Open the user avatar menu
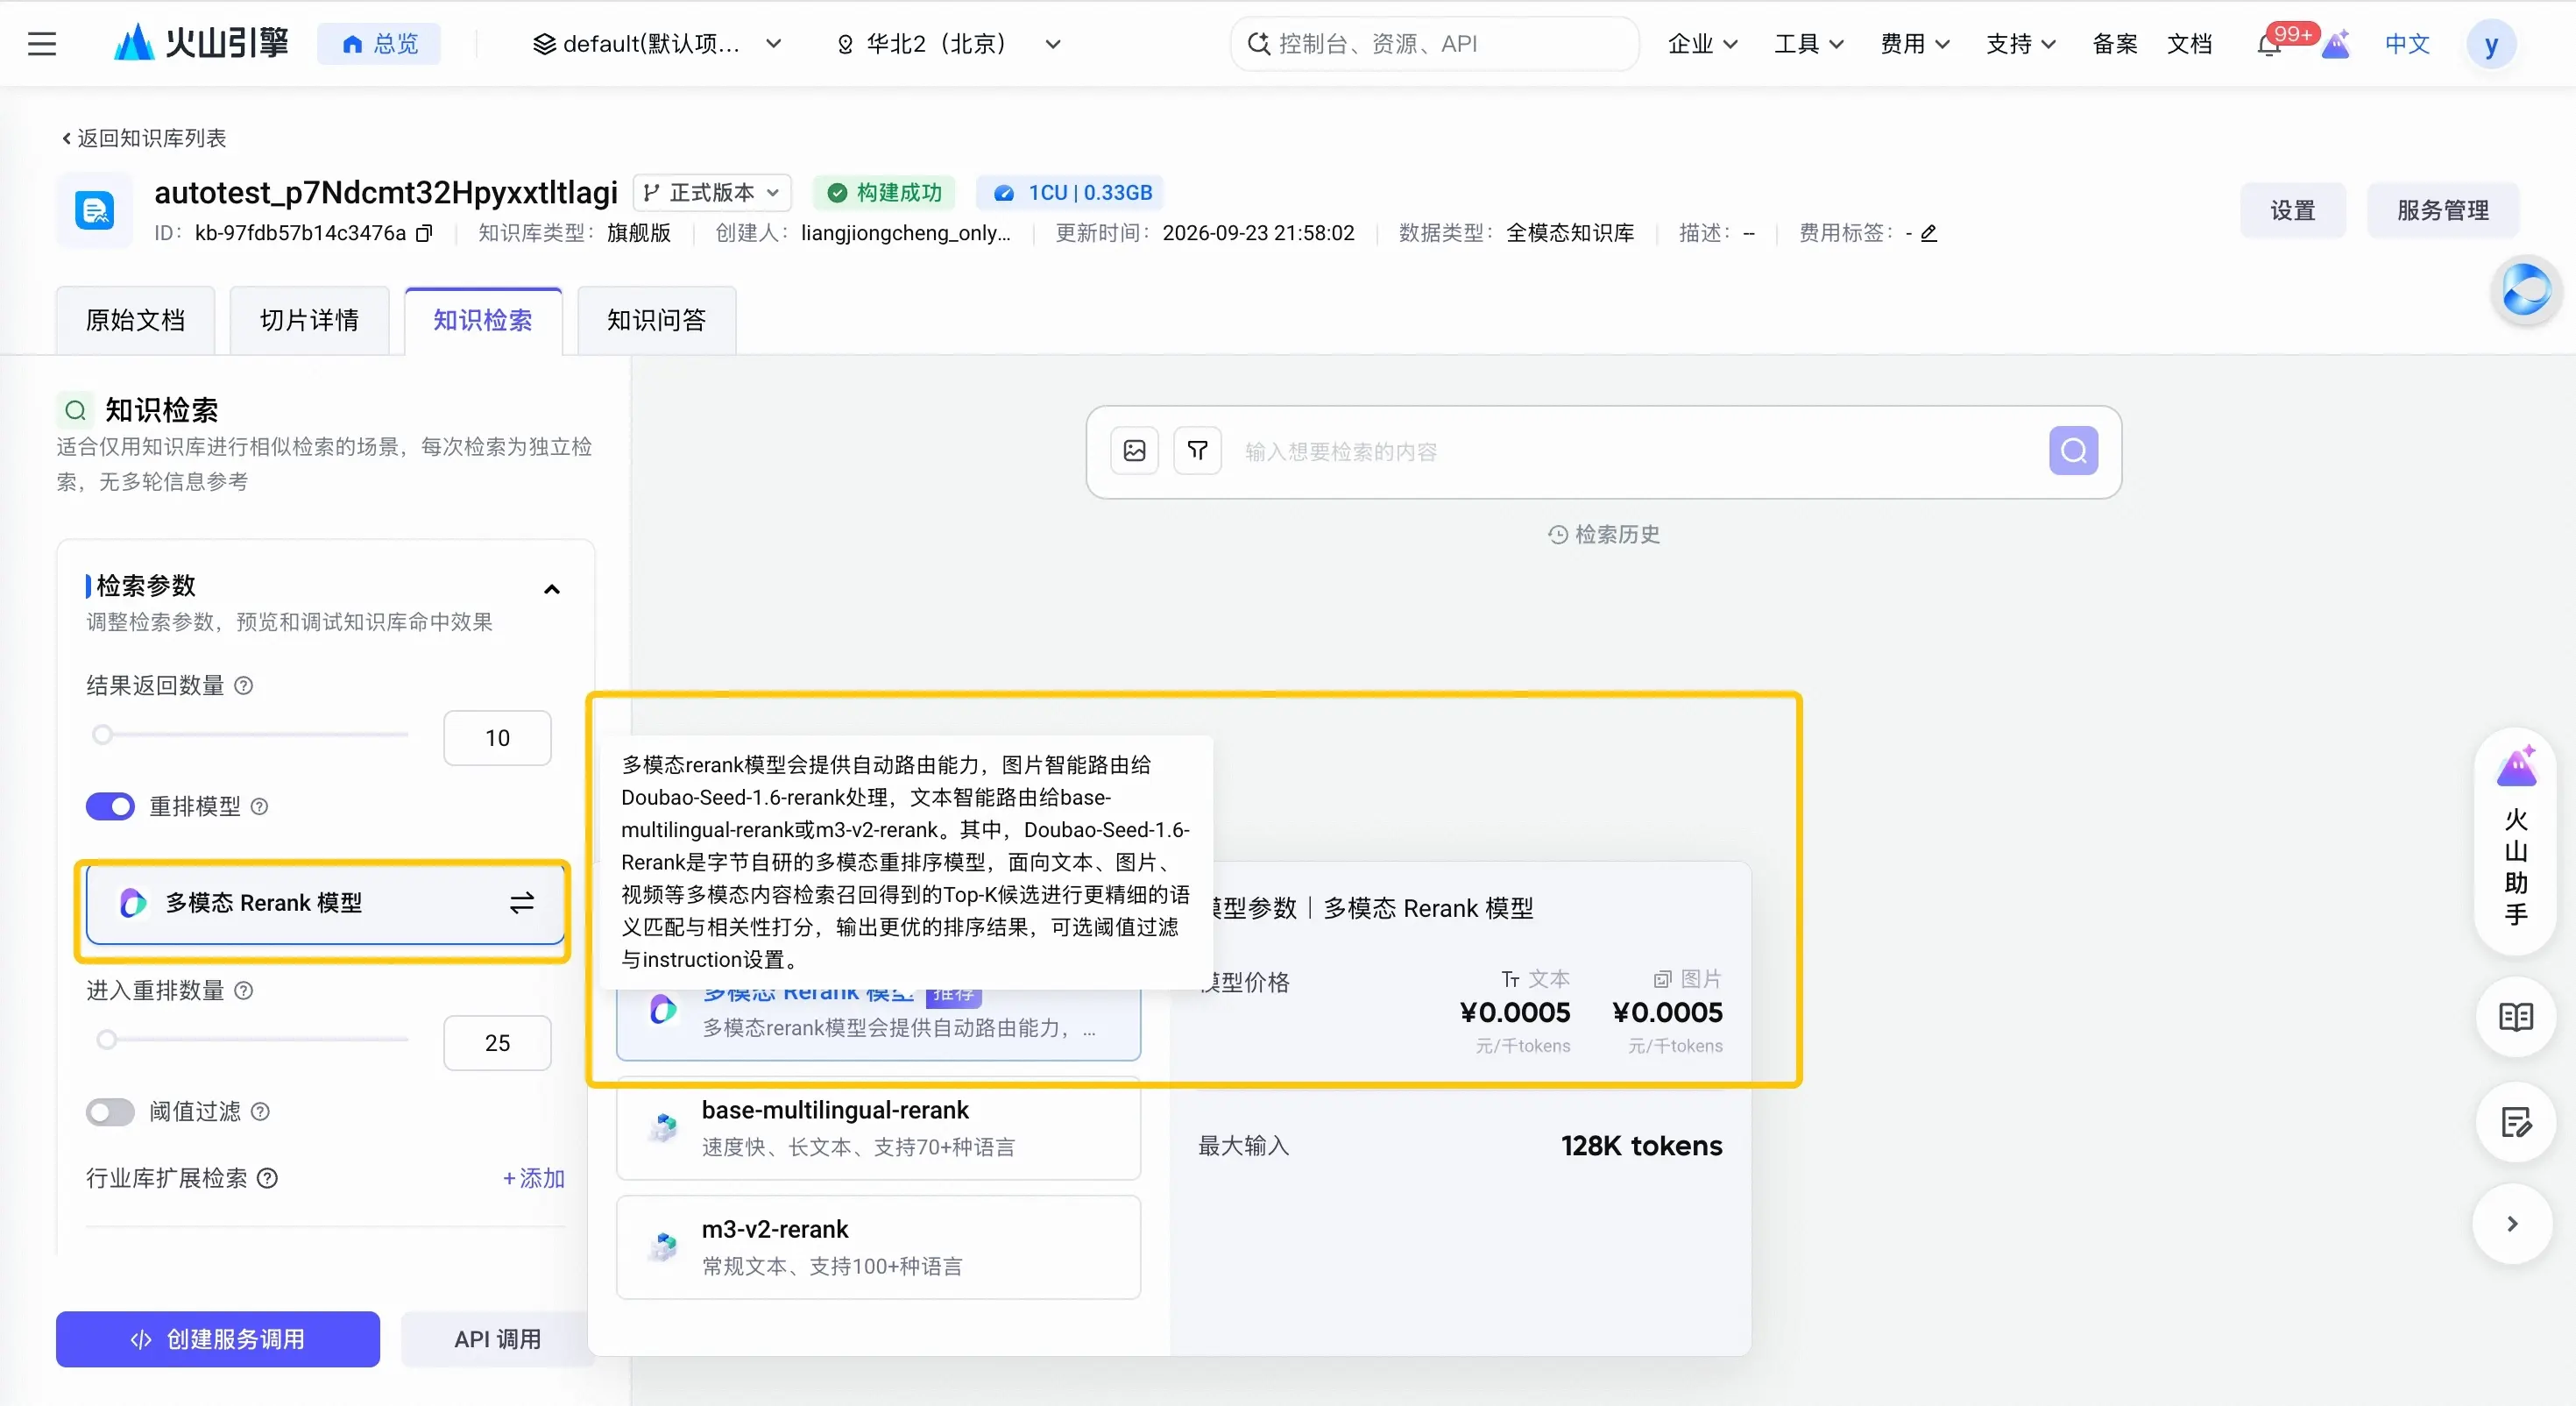Screen dimensions: 2576x1406 2491,45
